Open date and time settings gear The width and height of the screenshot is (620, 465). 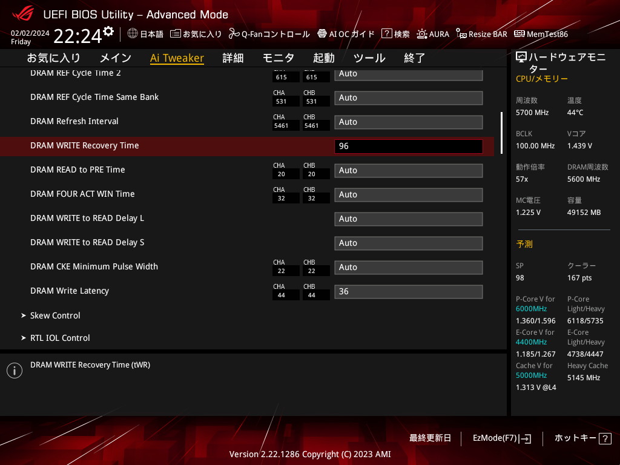point(108,31)
